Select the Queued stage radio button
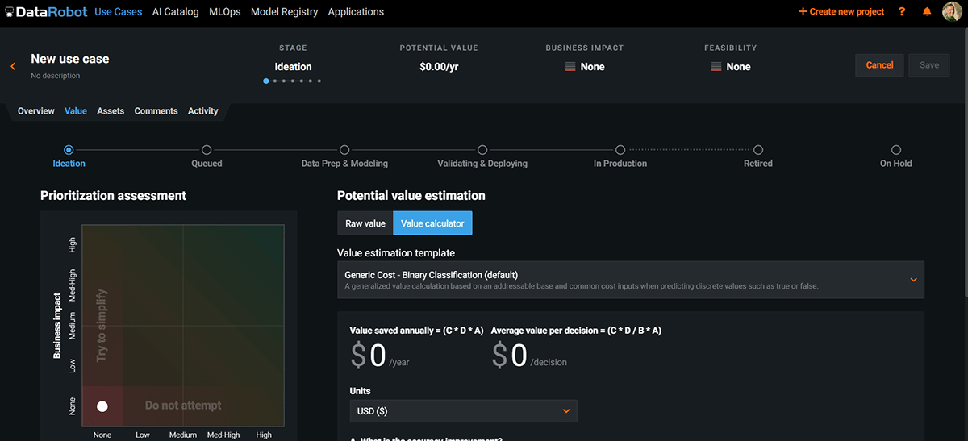Viewport: 968px width, 441px height. (x=207, y=150)
